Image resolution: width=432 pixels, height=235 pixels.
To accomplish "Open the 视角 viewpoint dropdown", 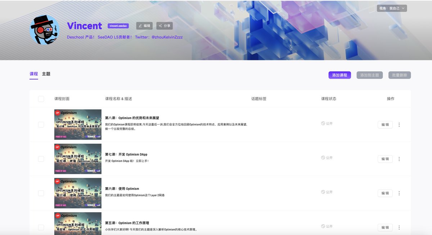I will pos(392,8).
